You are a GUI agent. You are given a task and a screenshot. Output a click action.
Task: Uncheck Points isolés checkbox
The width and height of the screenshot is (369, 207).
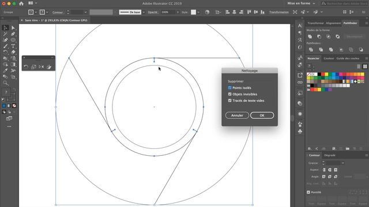[229, 88]
